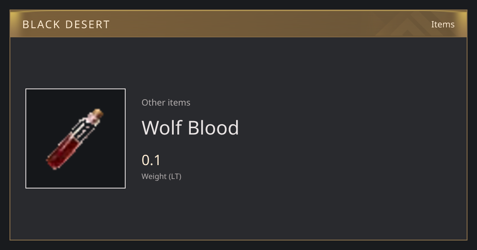Viewport: 477px width, 250px height.
Task: Click the word Blood in the title
Action: pyautogui.click(x=213, y=127)
